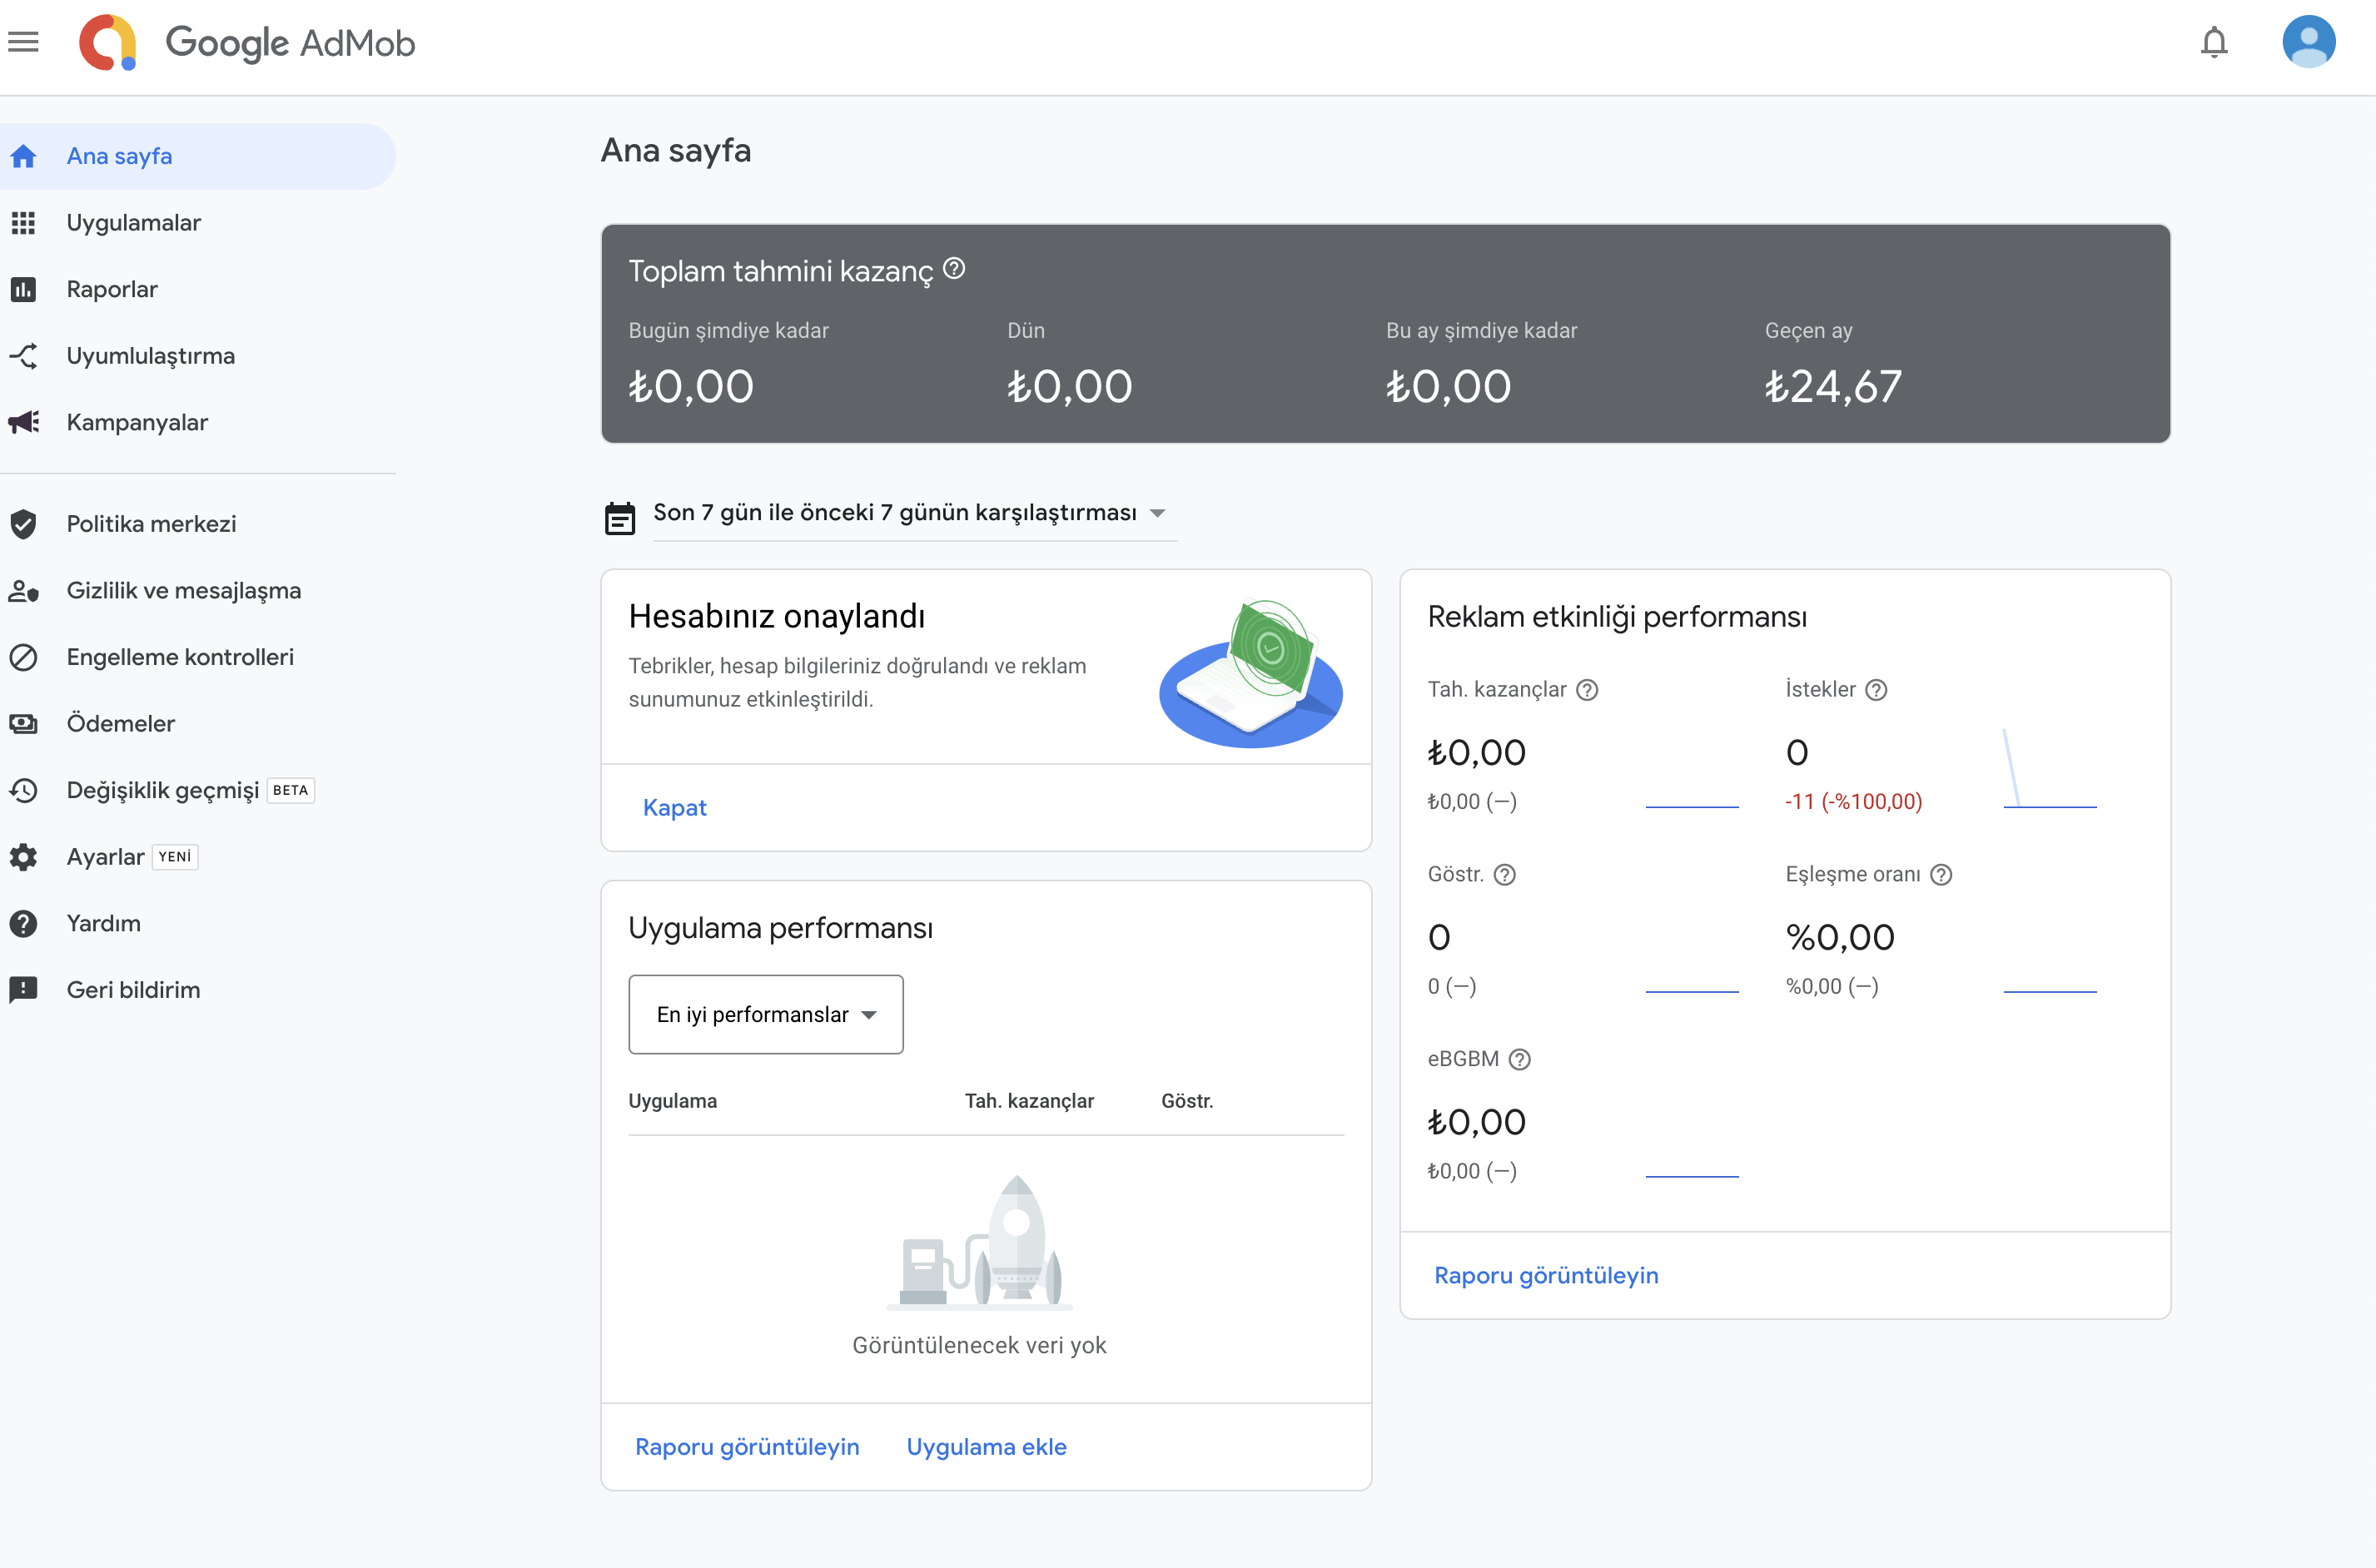Click help icon beside İstekler
Viewport: 2376px width, 1568px height.
1876,690
